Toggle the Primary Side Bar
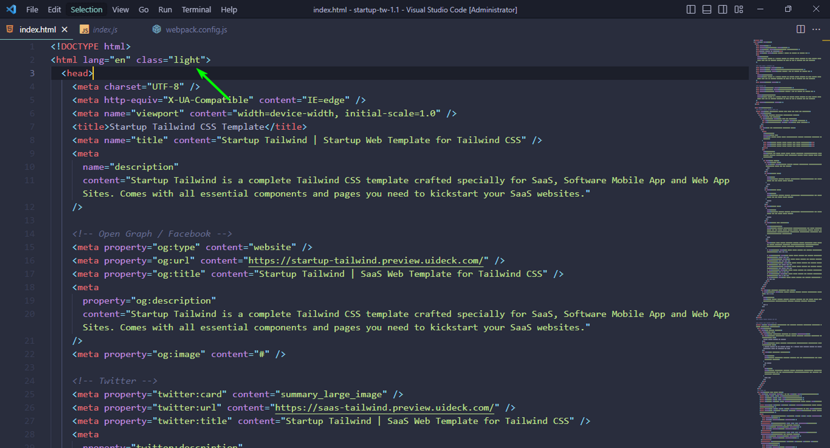This screenshot has width=830, height=448. [691, 9]
